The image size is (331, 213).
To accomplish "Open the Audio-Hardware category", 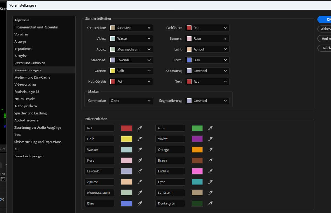I will (44, 120).
